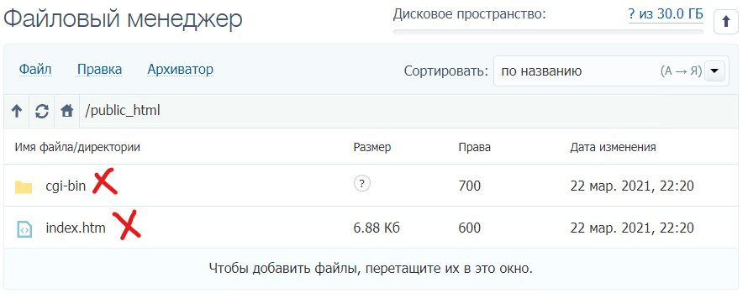Click the 'Имя файла/директории' column header

77,147
